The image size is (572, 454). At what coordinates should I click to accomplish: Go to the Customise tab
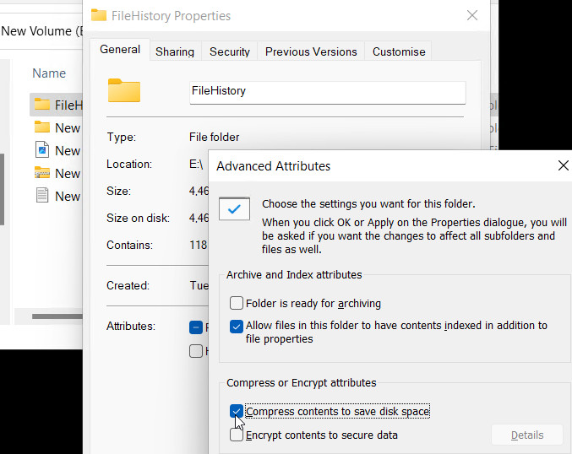399,51
